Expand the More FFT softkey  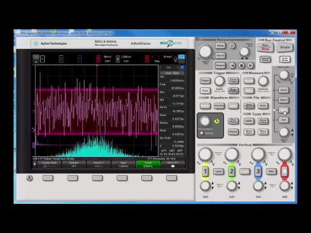(x=173, y=164)
